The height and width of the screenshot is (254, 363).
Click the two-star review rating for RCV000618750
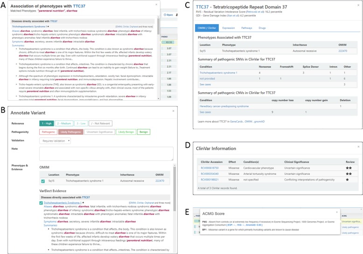click(x=348, y=167)
